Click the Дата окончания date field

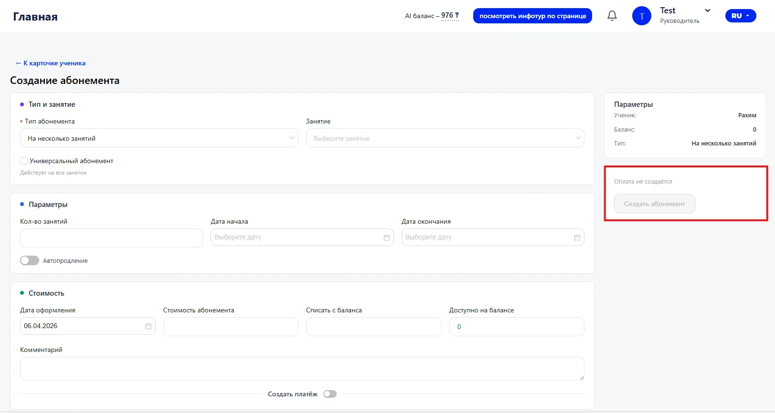493,237
